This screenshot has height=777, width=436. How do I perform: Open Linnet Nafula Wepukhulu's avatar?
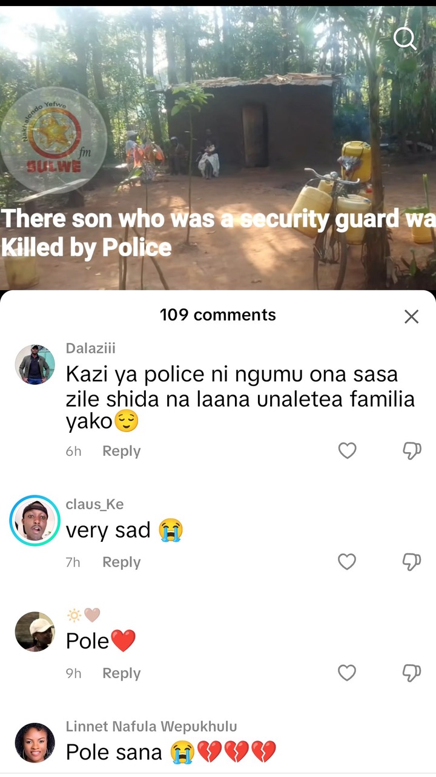point(35,742)
